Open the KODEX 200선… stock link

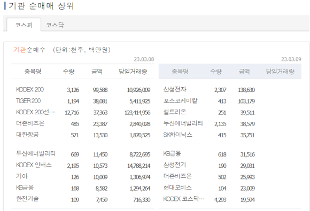coord(35,112)
